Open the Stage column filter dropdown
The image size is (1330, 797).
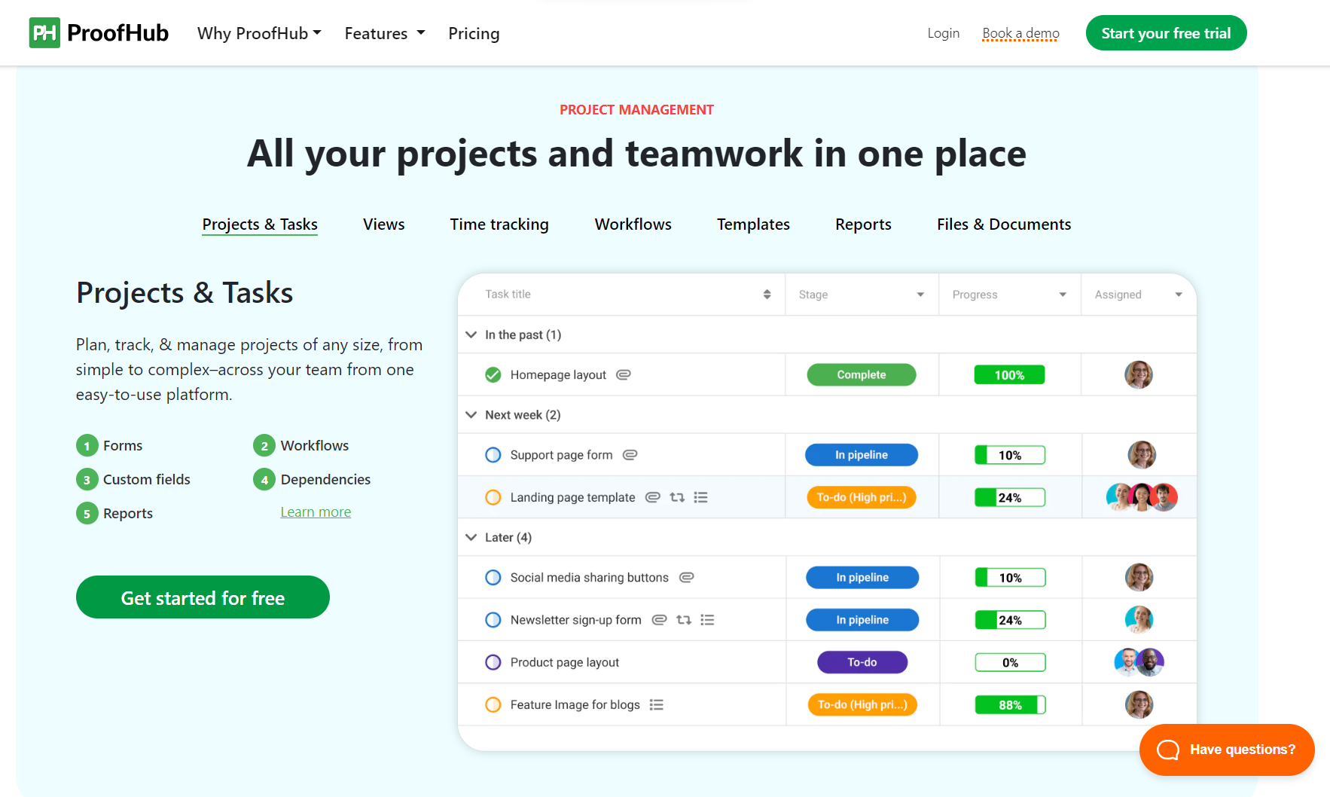920,295
